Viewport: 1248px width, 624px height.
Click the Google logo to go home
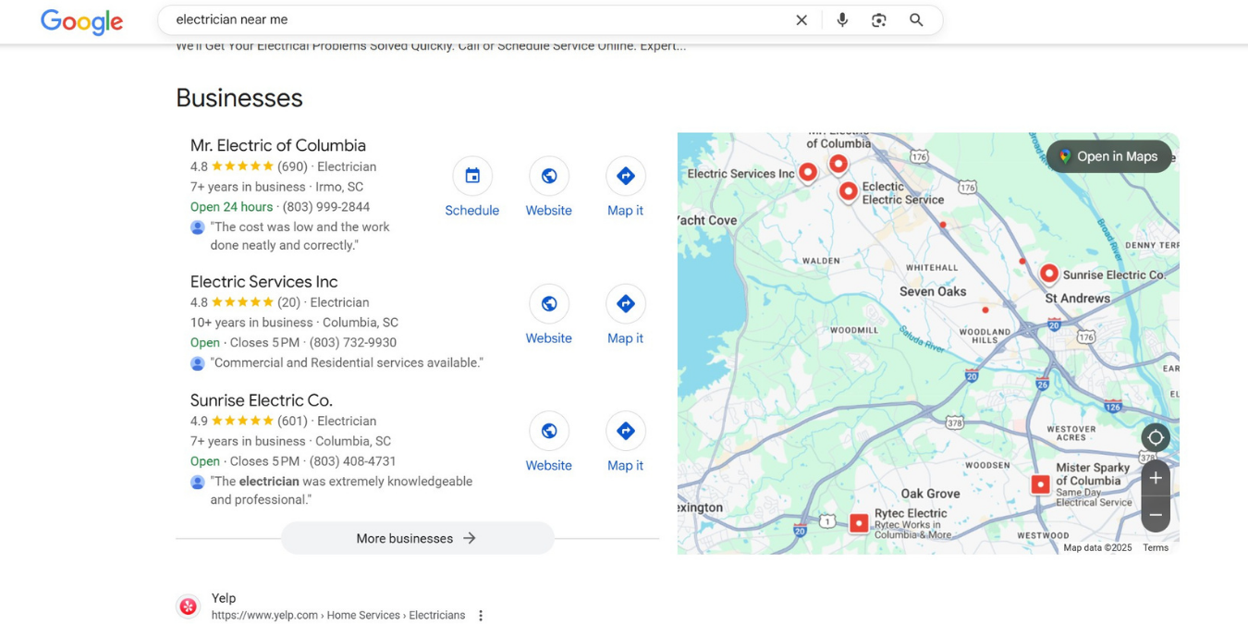pos(81,22)
